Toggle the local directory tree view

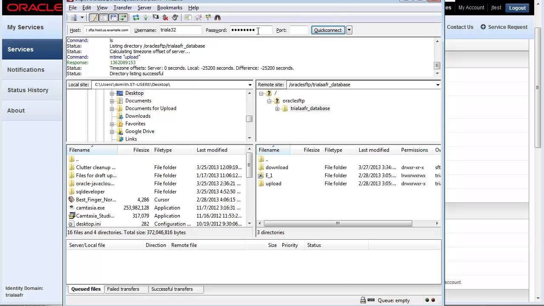[x=103, y=17]
